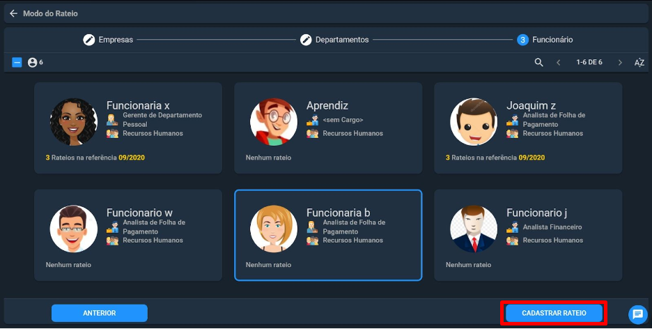Click 'Recursos Humanos' on Joaquim z card
This screenshot has width=652, height=329.
click(552, 134)
